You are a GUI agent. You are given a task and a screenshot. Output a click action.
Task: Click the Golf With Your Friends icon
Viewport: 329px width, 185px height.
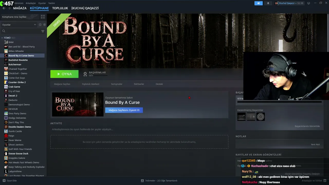[6, 149]
